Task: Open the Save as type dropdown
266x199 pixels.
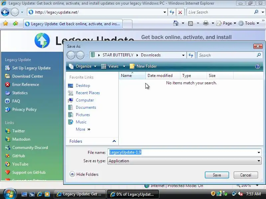Action: [x=185, y=161]
